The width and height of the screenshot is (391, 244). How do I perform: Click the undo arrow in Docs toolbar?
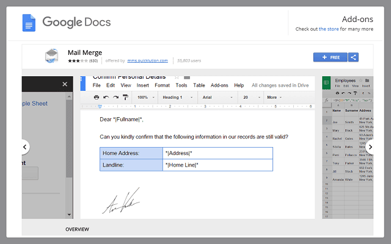[106, 98]
